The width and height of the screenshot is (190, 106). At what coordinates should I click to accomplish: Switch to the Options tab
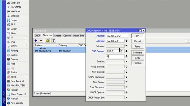[x=67, y=36]
